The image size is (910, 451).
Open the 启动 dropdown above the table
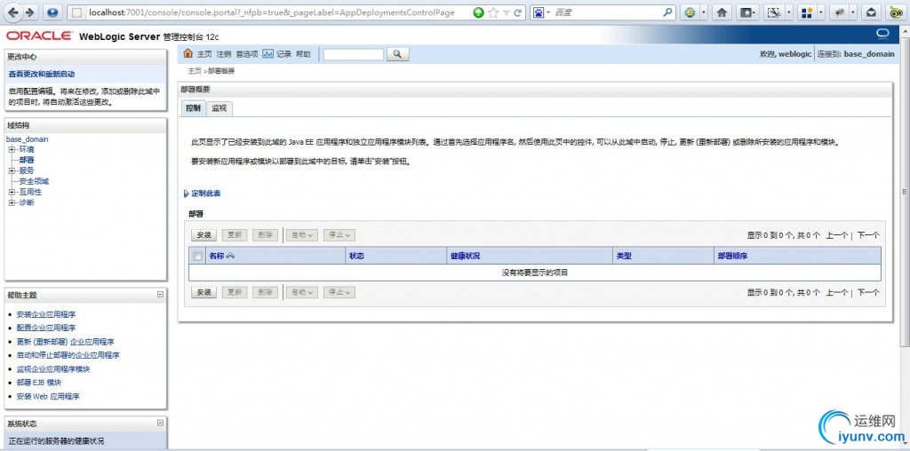pos(302,234)
